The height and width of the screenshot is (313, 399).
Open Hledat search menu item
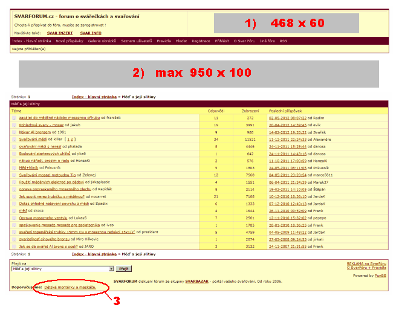(x=181, y=41)
